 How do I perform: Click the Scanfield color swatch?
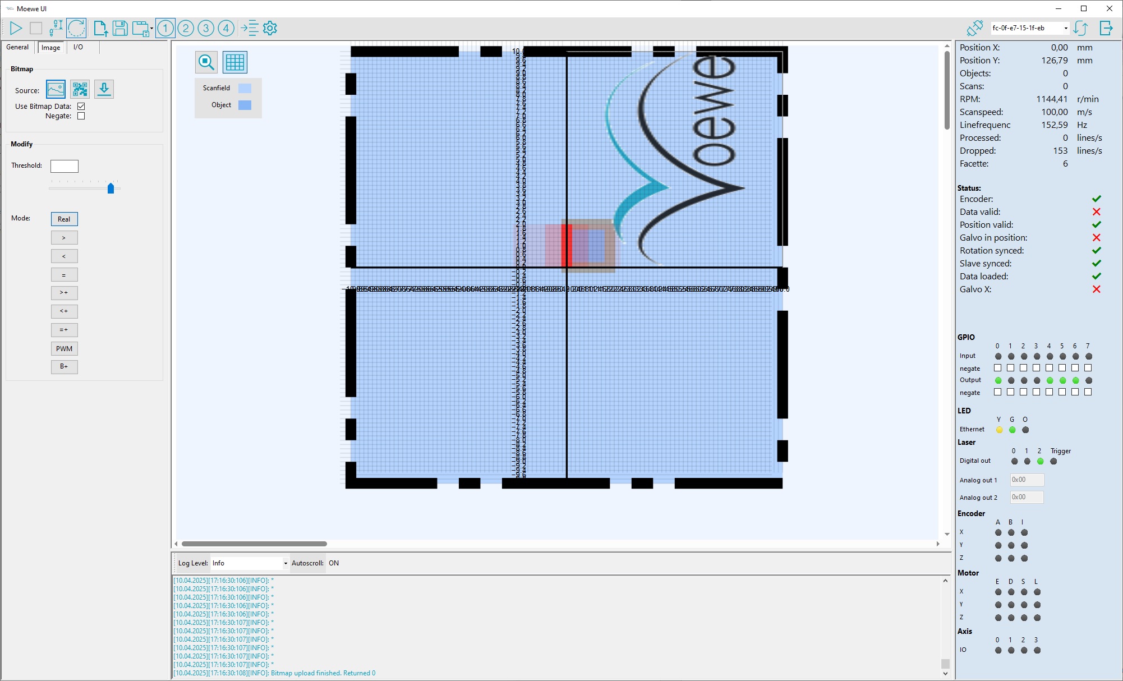[245, 88]
